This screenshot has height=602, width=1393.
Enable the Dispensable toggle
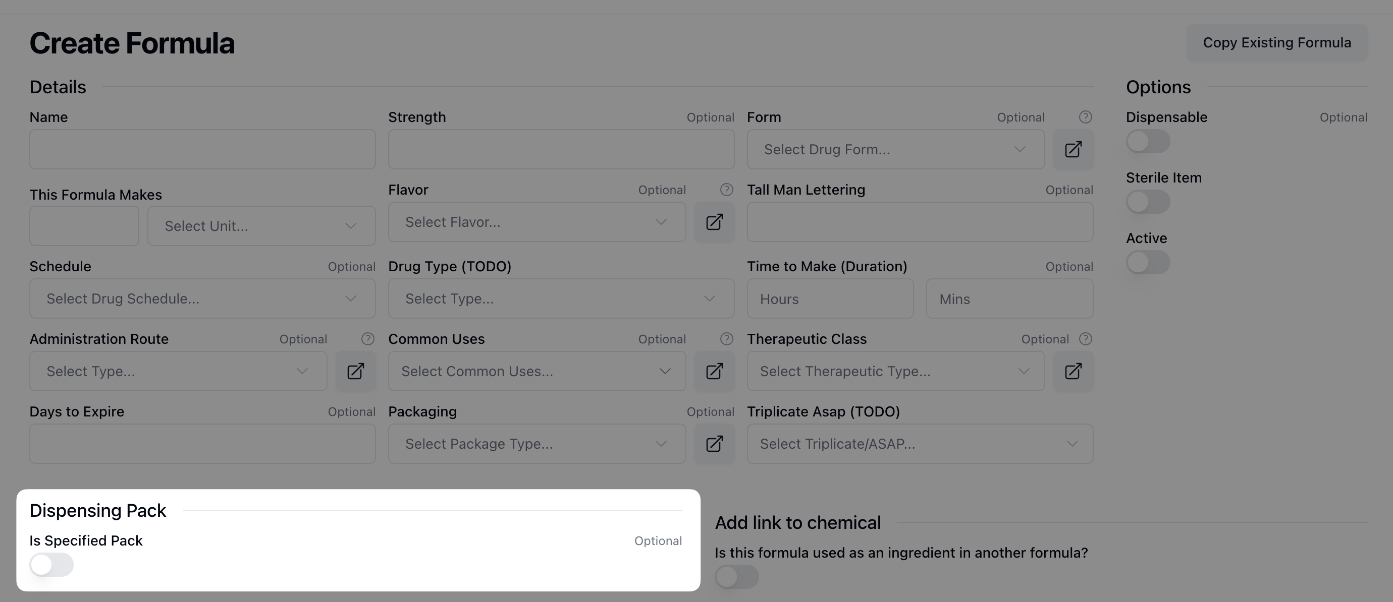pyautogui.click(x=1148, y=142)
